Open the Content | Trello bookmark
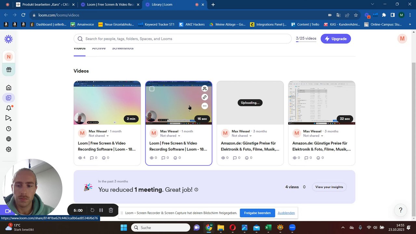The image size is (416, 234). [x=305, y=24]
